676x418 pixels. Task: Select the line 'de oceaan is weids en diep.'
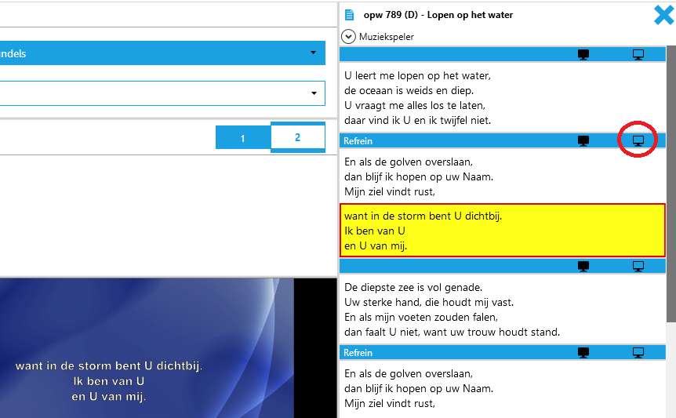click(x=409, y=90)
